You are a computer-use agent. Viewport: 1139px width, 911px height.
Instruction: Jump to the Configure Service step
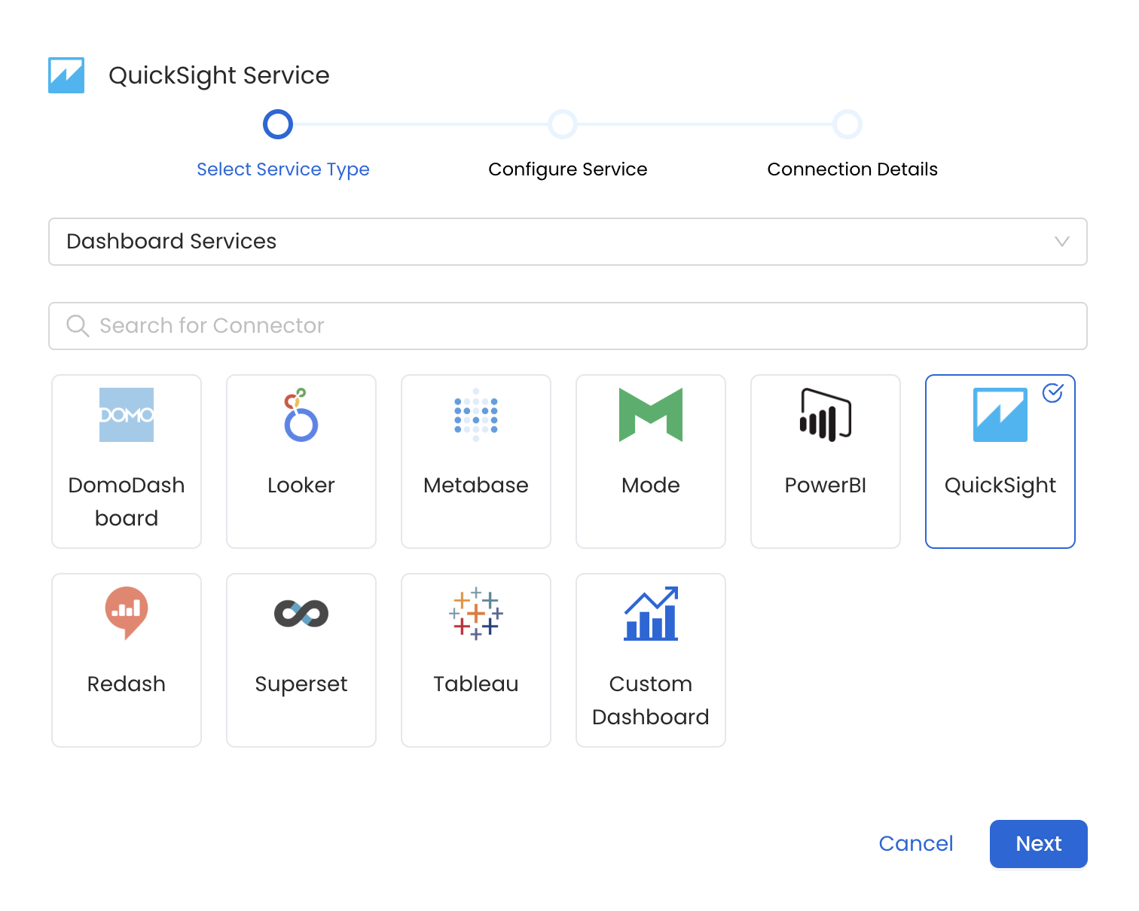point(567,169)
